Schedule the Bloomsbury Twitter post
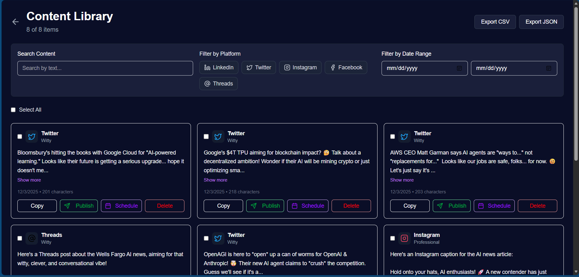The image size is (579, 277). (121, 206)
